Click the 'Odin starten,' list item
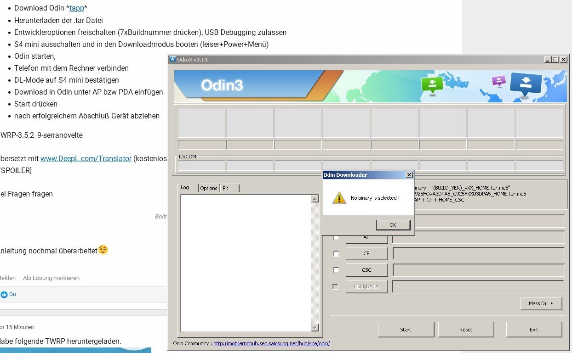572x353 pixels. pos(35,56)
